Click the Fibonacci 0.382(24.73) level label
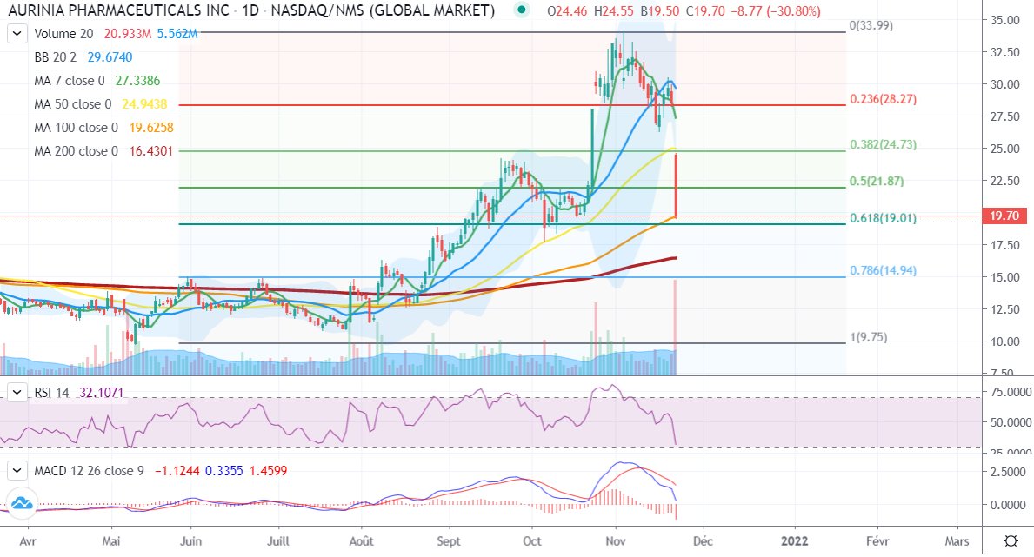The width and height of the screenshot is (1034, 557). (x=883, y=144)
